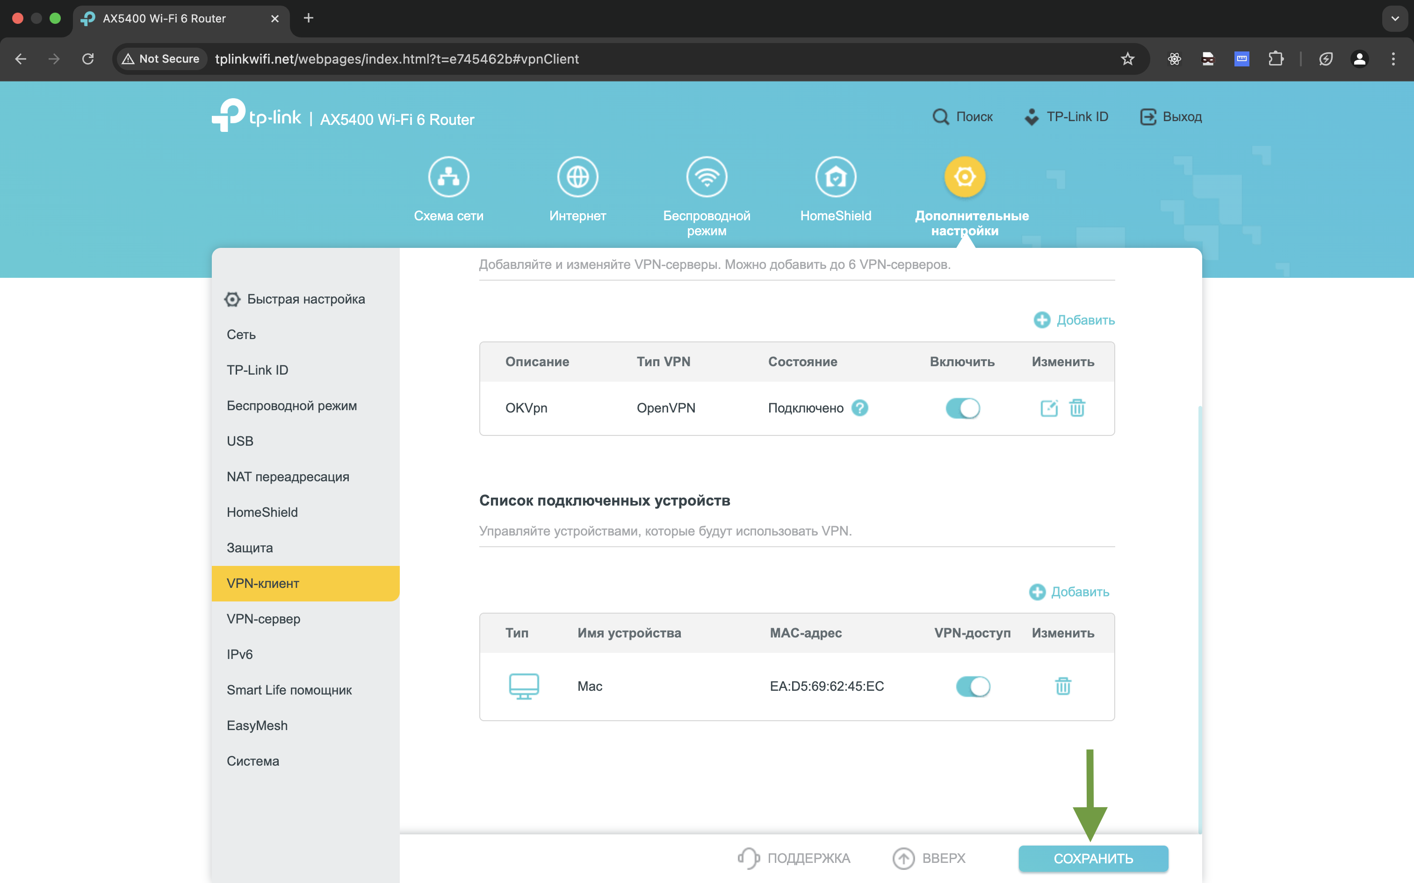Click the browser address bar URL
Screen dimensions: 1414x883
coord(397,59)
